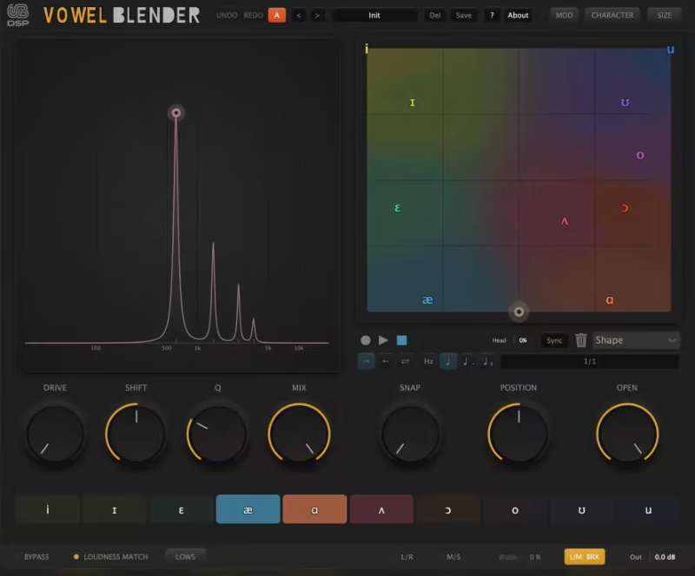
Task: Open the Init preset name selector
Action: coord(374,15)
